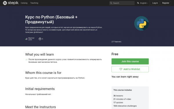
Task: Click the Register button
Action: [x=166, y=3]
